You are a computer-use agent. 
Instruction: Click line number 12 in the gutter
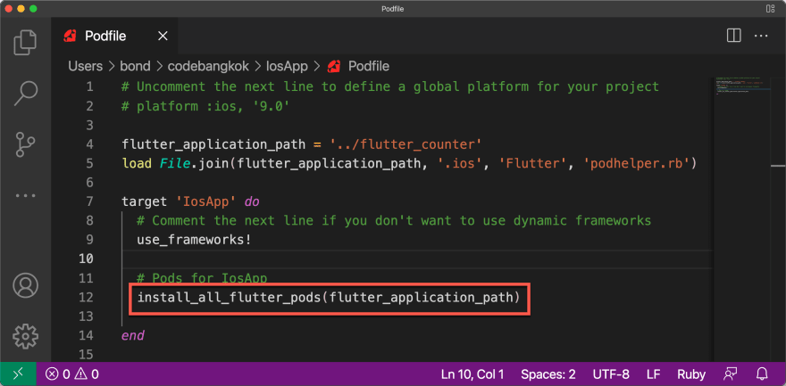(86, 298)
